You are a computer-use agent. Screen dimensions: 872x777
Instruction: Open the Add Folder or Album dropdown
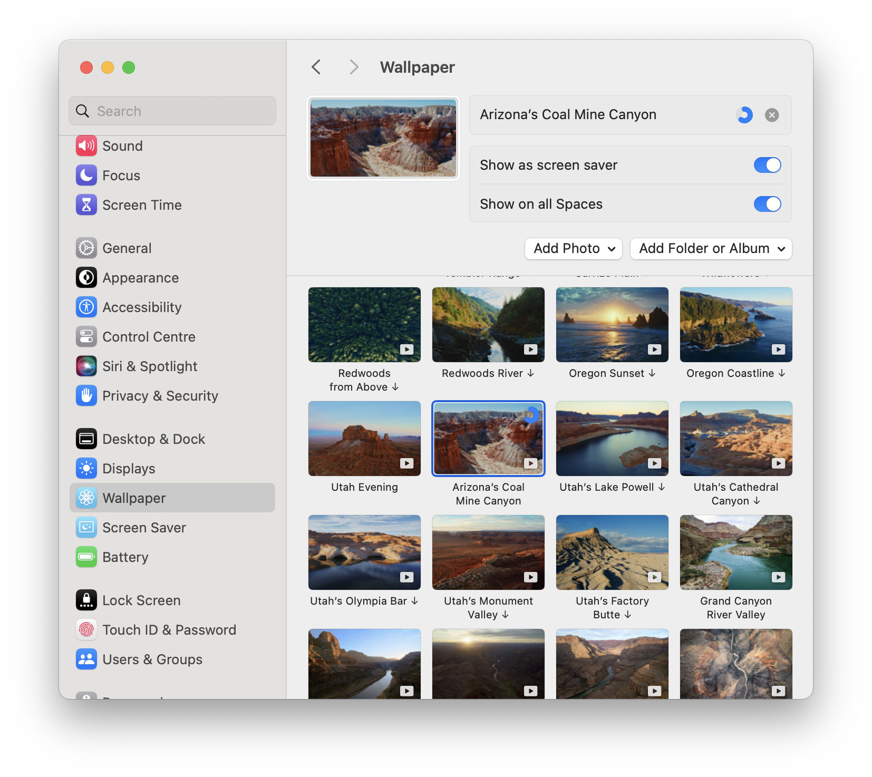(x=711, y=249)
